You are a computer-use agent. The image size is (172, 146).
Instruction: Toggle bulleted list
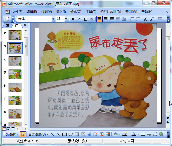tap(138, 19)
